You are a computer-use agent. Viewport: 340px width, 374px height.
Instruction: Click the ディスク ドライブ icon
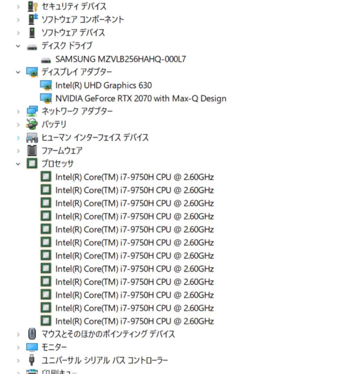31,45
